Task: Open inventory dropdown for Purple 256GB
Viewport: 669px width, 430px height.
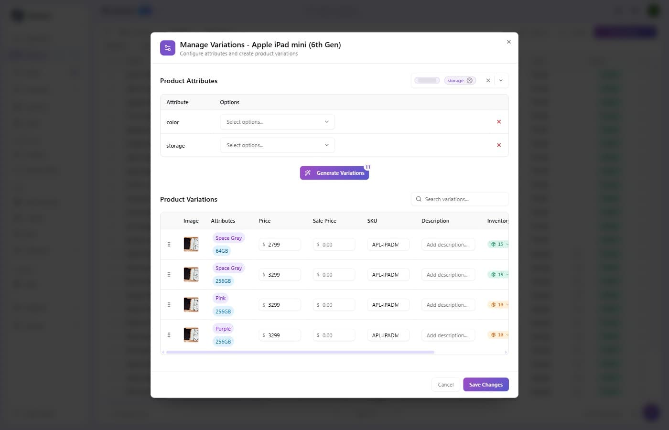Action: point(498,335)
